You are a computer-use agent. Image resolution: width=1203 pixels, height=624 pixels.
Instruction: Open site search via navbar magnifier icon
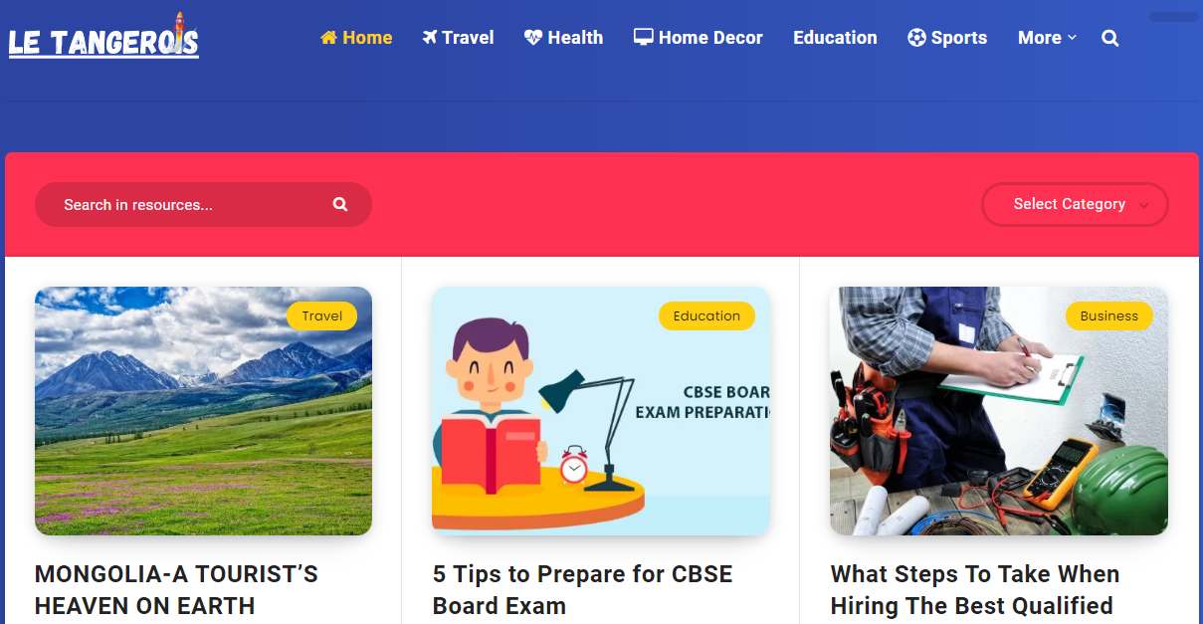[1110, 39]
